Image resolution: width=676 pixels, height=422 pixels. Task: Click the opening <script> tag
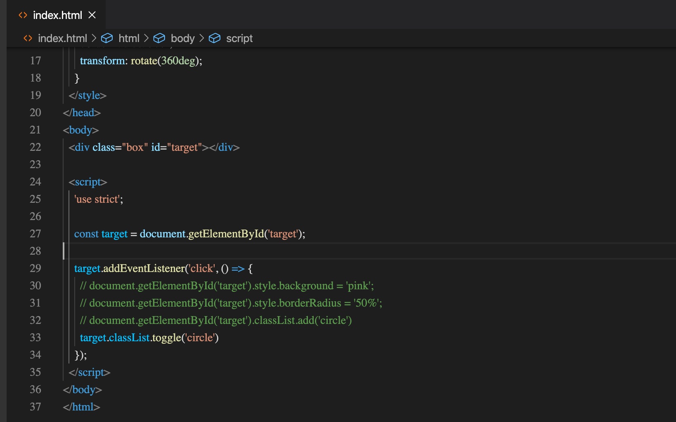[88, 182]
